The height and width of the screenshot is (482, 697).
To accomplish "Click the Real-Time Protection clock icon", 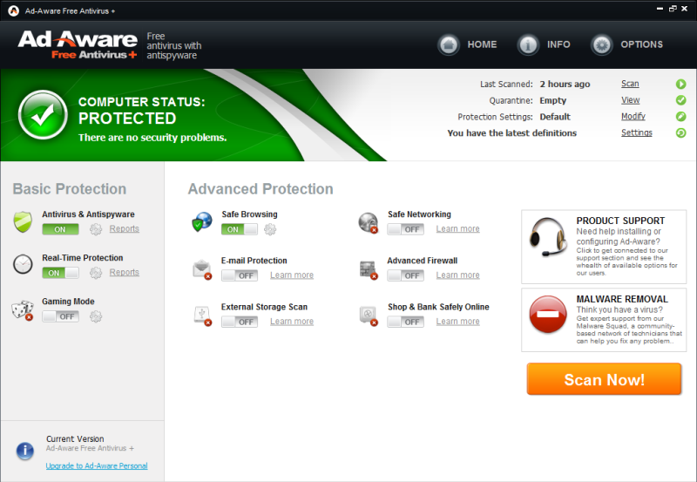I will tap(23, 264).
